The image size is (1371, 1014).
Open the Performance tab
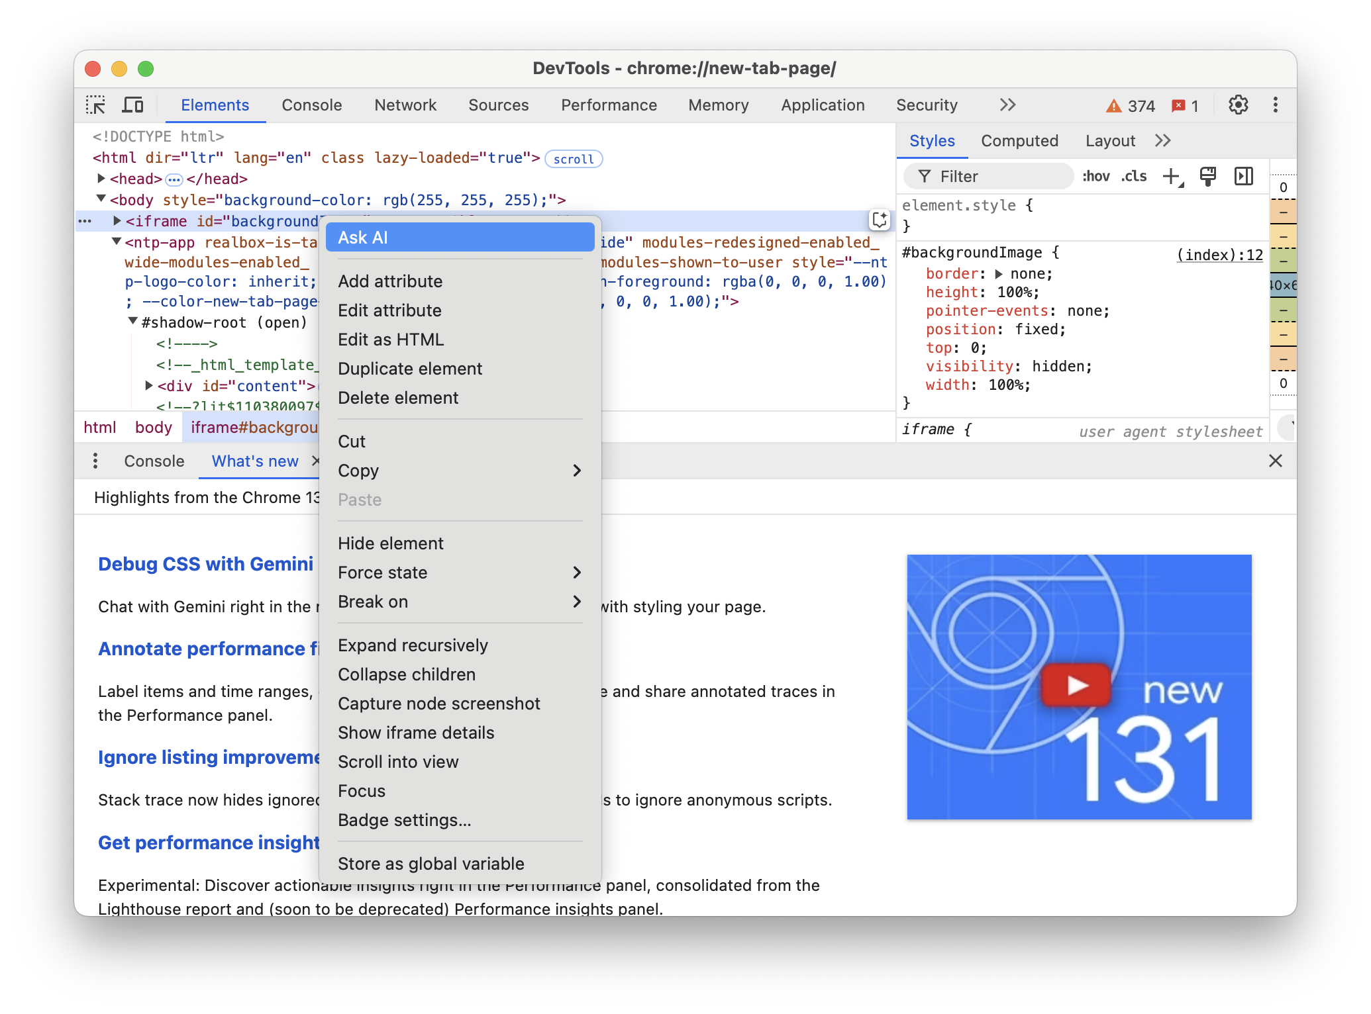click(x=609, y=105)
